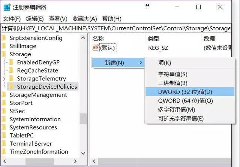Select the EnabledDenyGP subkey
240x167 pixels.
tap(38, 62)
